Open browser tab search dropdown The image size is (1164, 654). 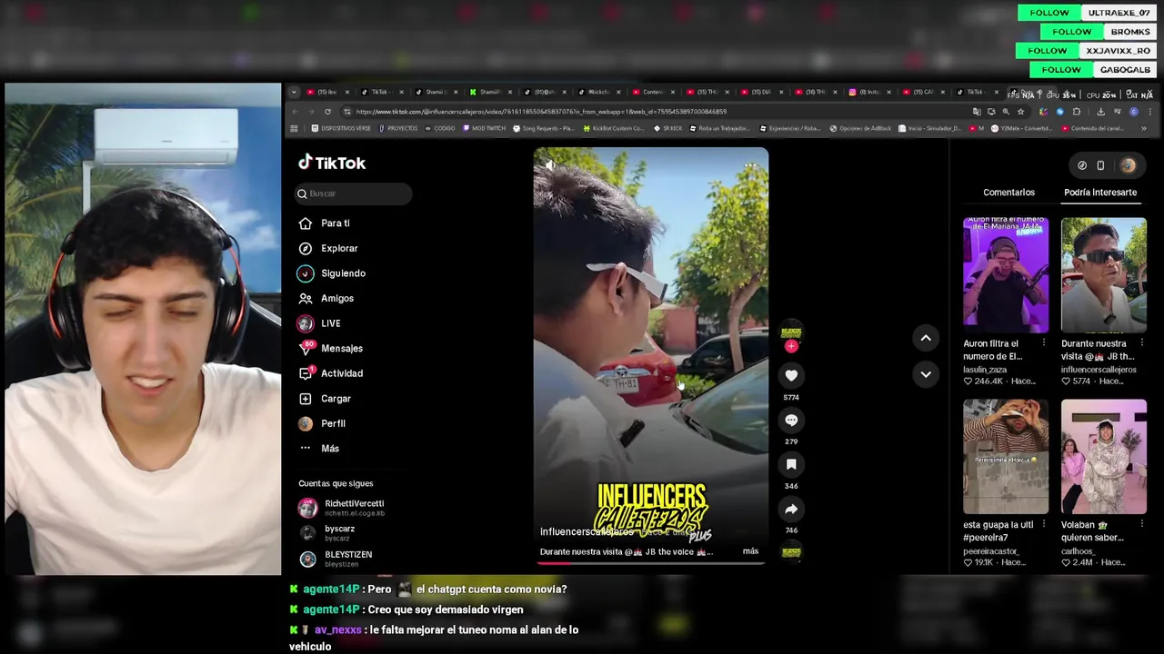pos(294,92)
